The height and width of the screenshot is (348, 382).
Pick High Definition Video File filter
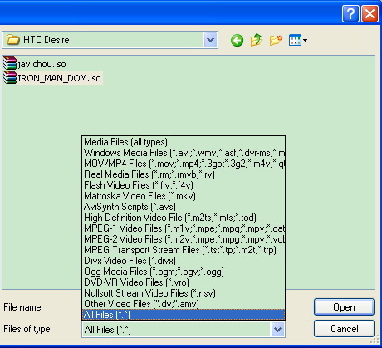pos(184,218)
